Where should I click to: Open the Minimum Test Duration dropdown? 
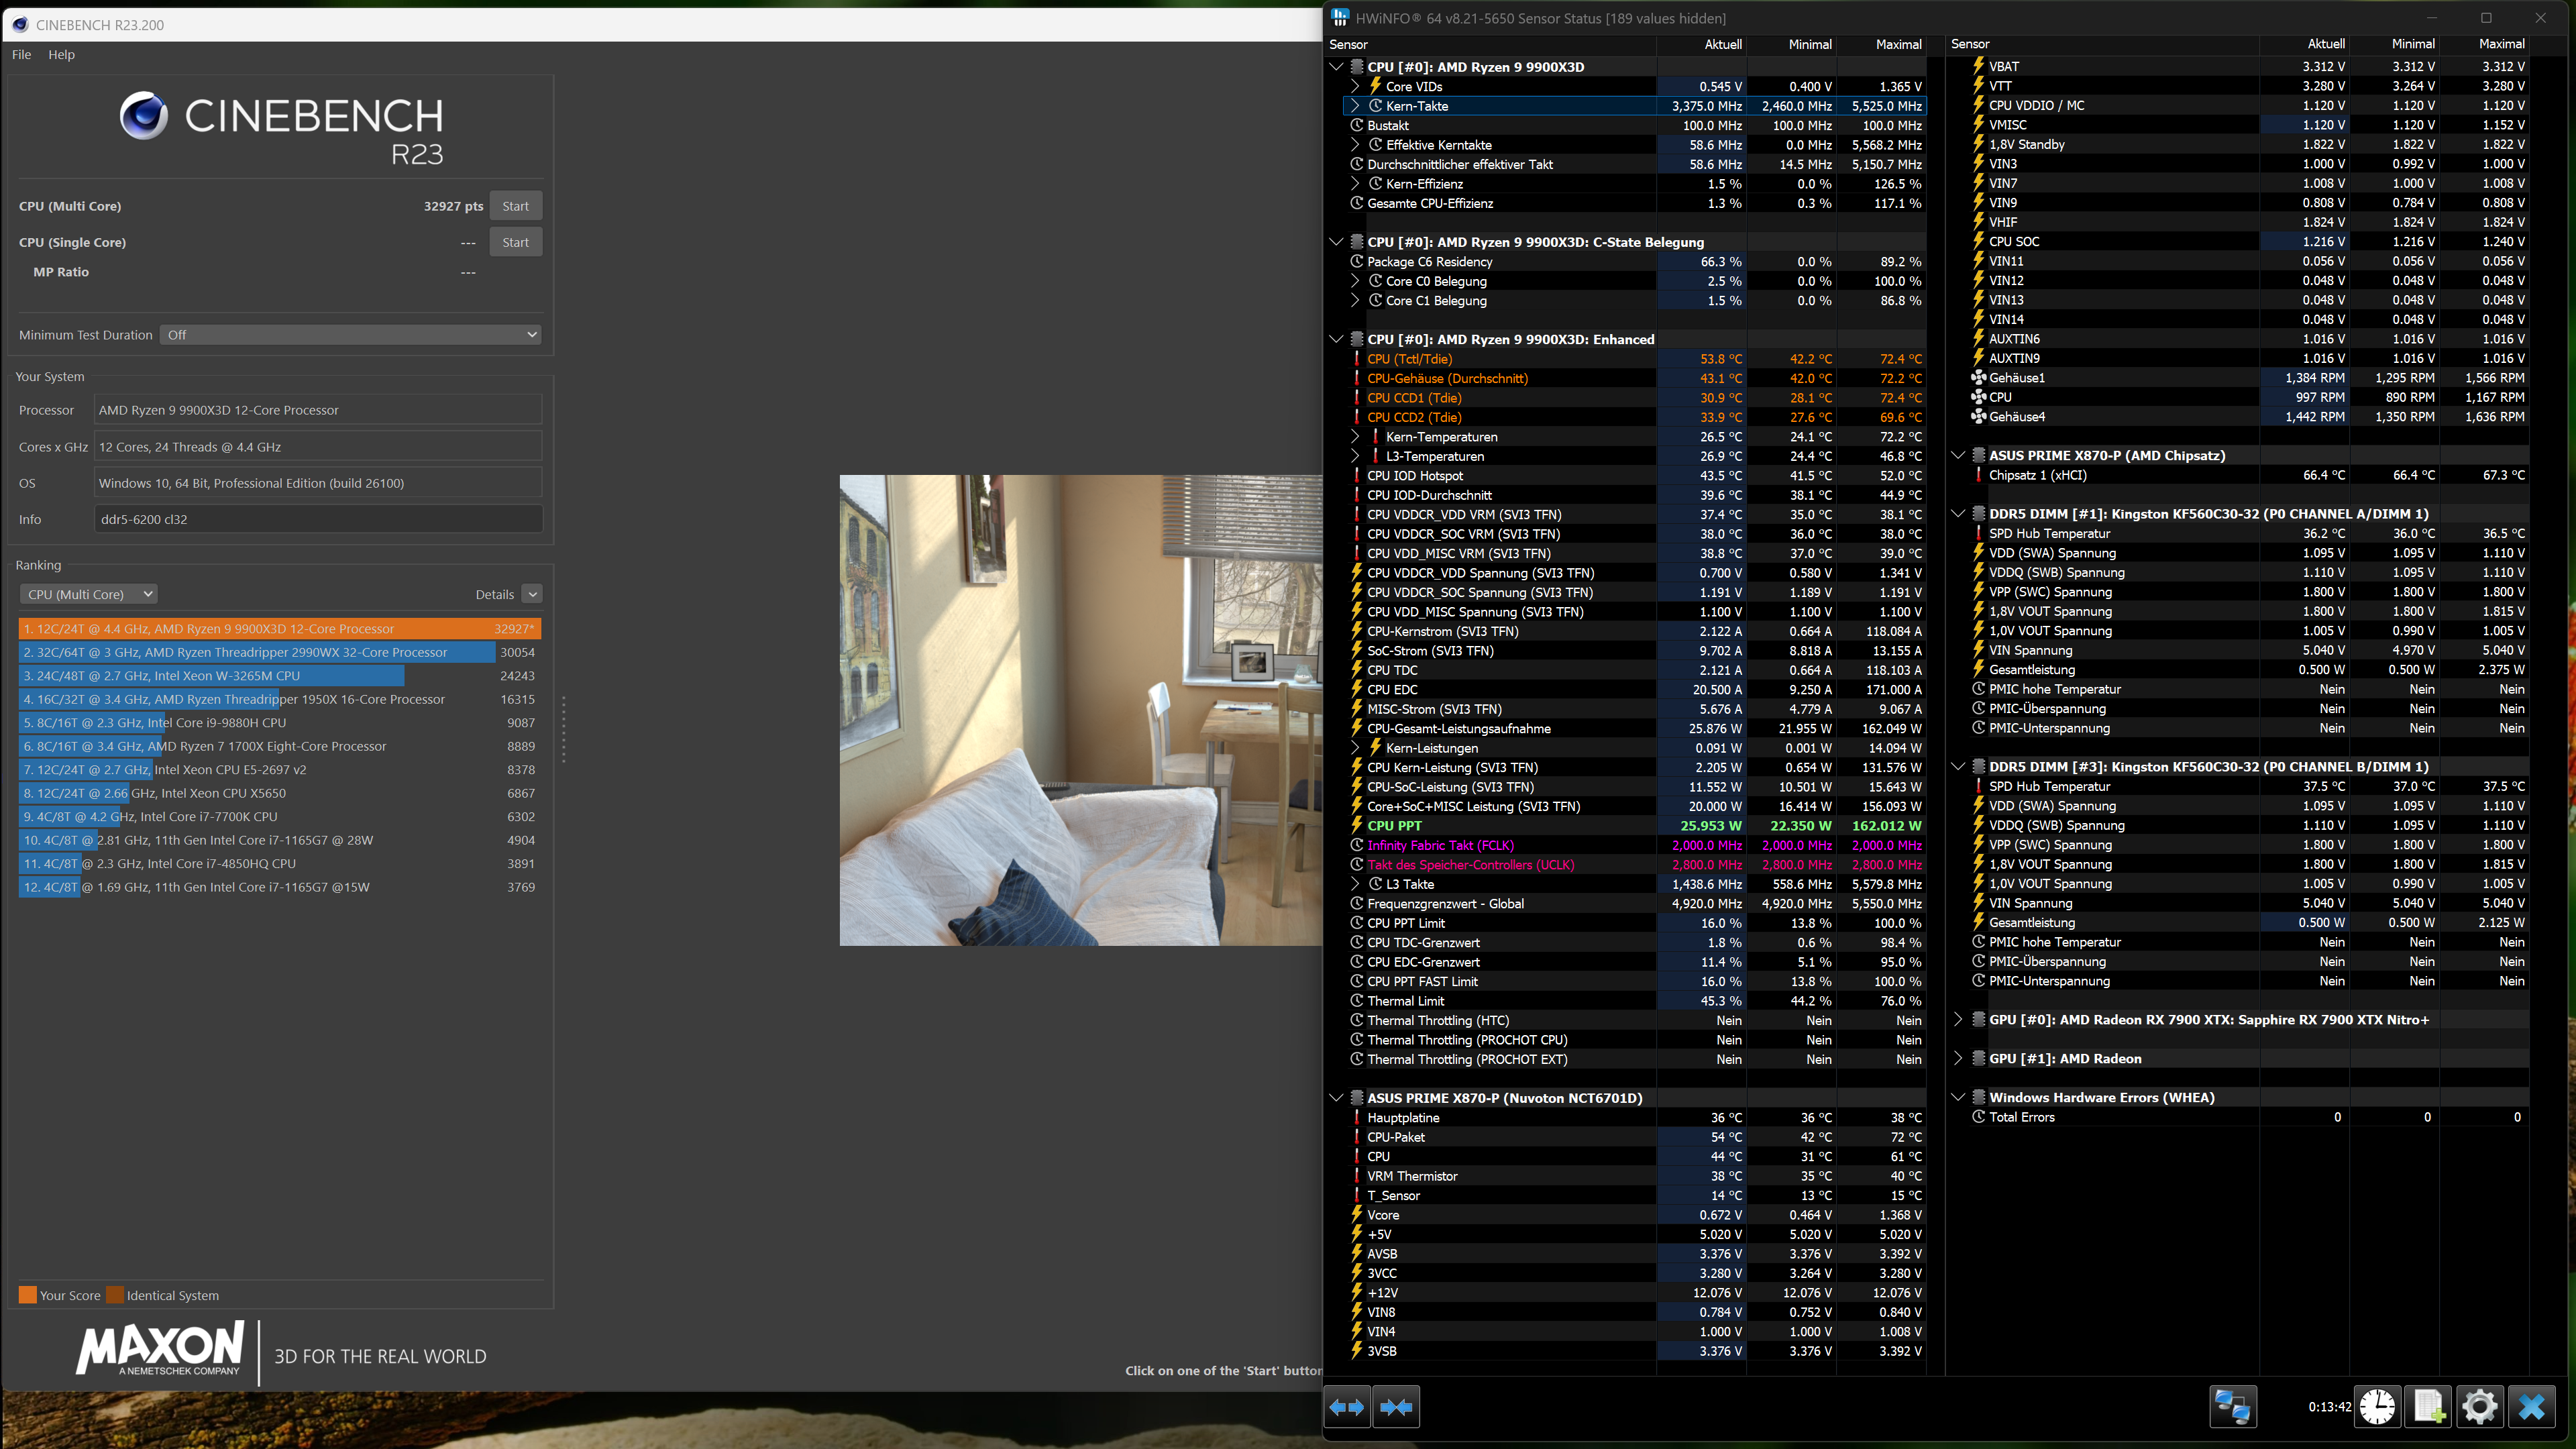click(350, 335)
